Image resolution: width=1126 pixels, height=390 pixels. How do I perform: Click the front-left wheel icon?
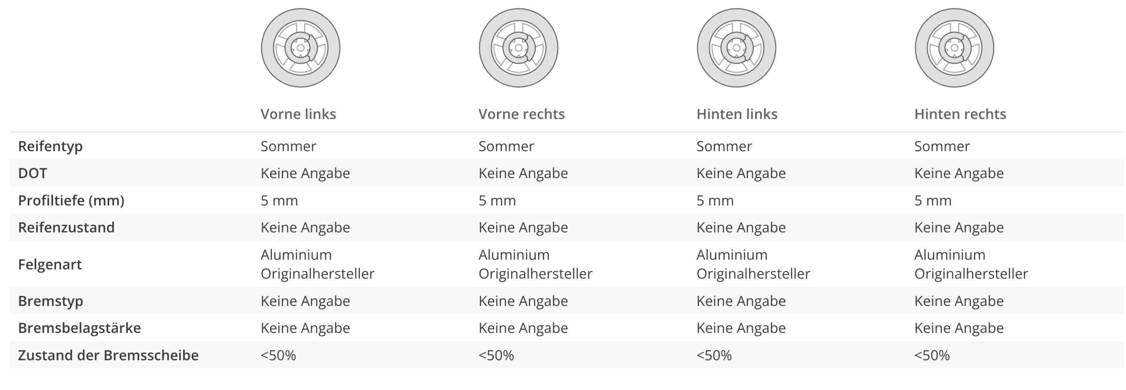[300, 48]
